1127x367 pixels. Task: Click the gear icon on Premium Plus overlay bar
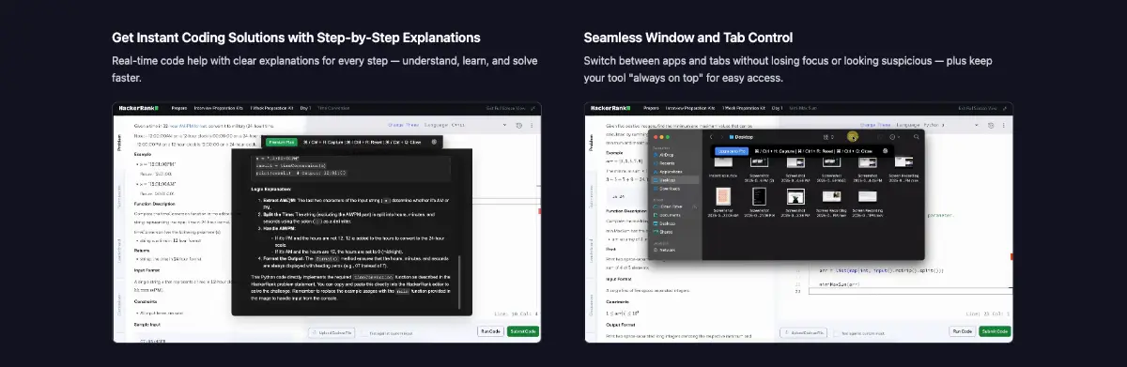pyautogui.click(x=434, y=142)
